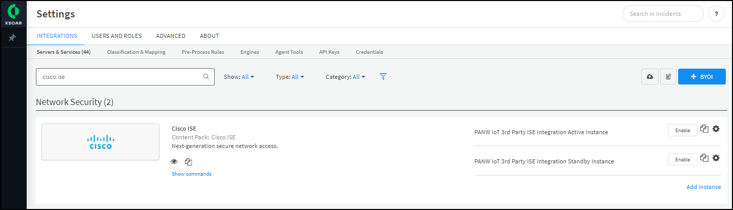The image size is (733, 210).
Task: Click the XSOAR logo in the sidebar
Action: (x=13, y=14)
